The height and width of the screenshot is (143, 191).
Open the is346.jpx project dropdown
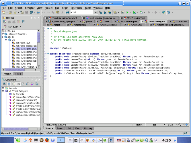point(20,27)
